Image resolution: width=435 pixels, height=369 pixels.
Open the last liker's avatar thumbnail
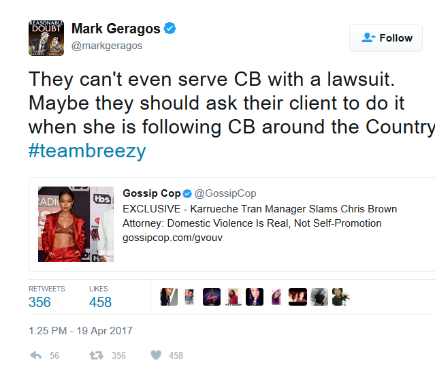340,297
